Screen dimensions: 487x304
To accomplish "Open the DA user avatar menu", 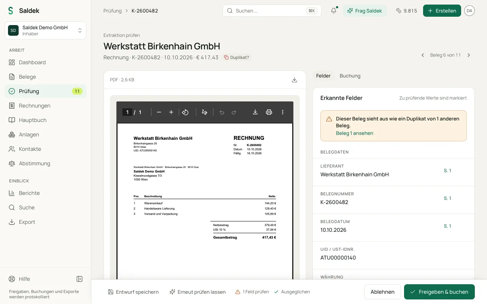I will pyautogui.click(x=469, y=11).
